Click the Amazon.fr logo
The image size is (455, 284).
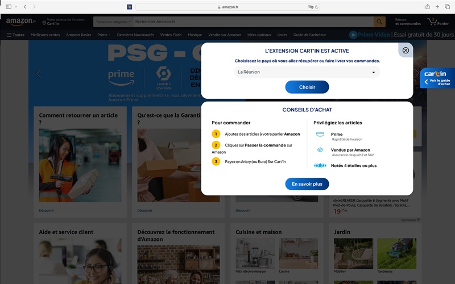[21, 22]
